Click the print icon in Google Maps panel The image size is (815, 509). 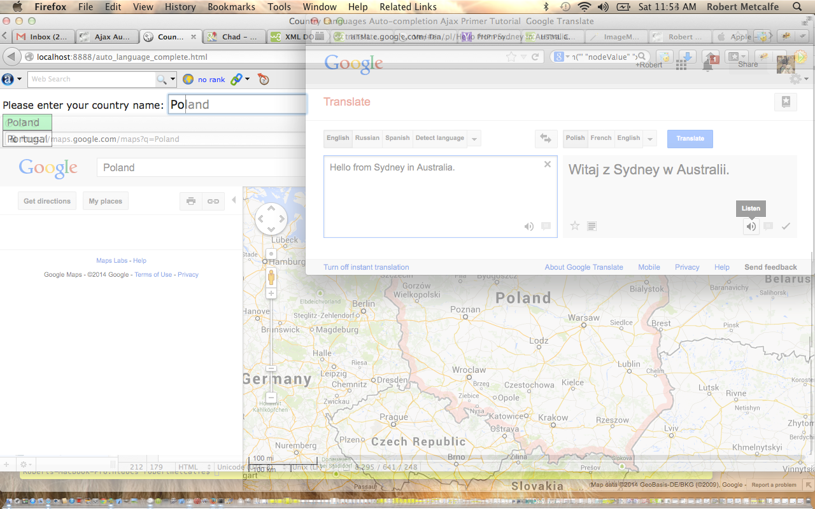click(191, 201)
